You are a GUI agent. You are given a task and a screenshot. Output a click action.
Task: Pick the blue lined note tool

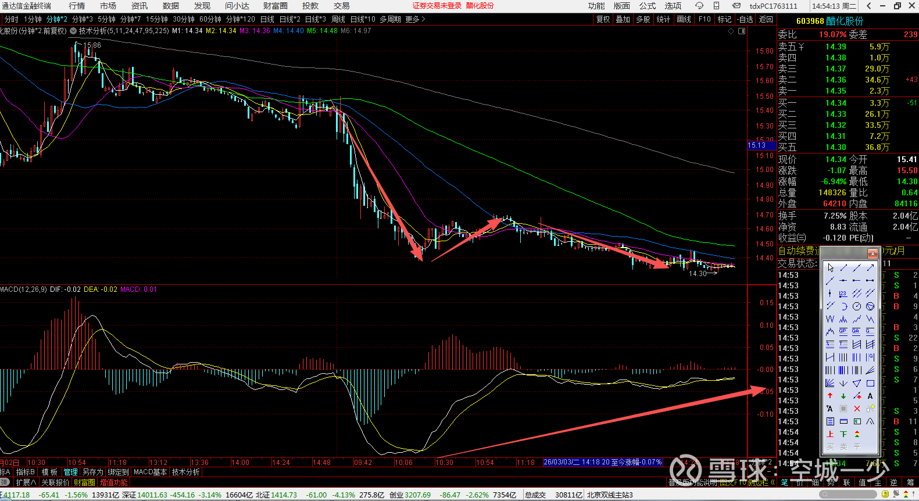click(830, 421)
